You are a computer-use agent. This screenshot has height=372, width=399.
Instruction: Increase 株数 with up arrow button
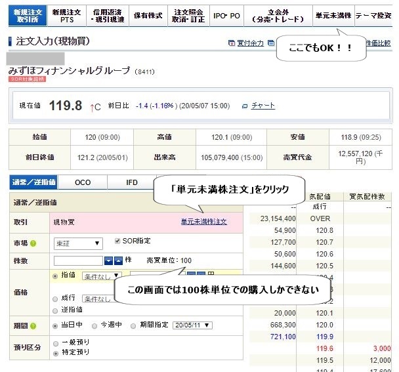point(118,261)
